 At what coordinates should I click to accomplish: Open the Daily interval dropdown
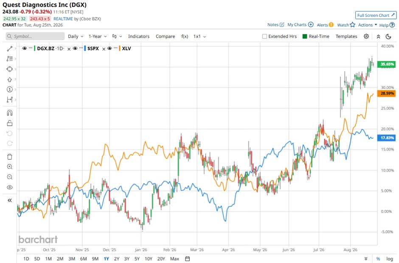[x=76, y=36]
